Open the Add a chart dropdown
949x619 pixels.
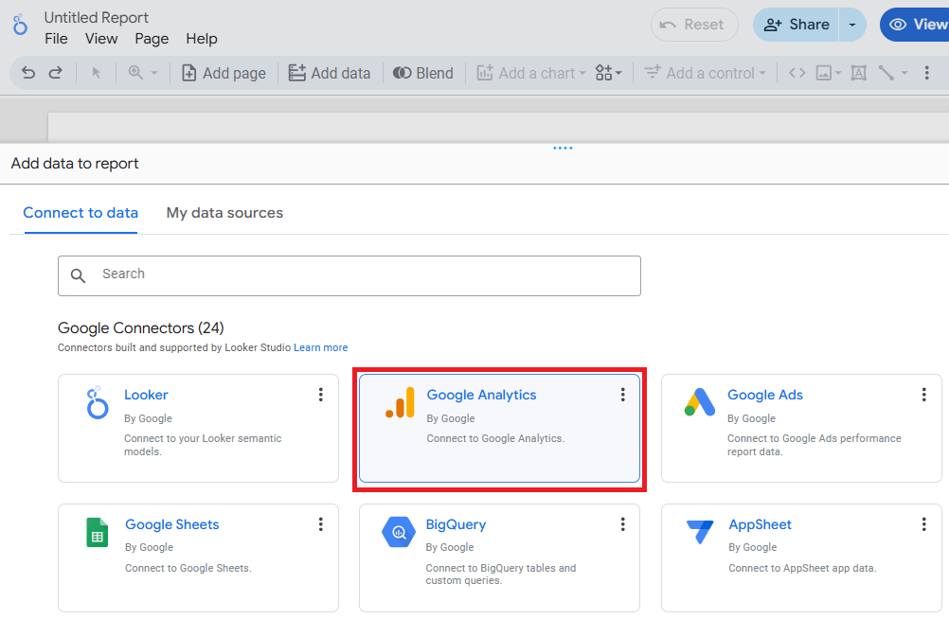point(531,73)
